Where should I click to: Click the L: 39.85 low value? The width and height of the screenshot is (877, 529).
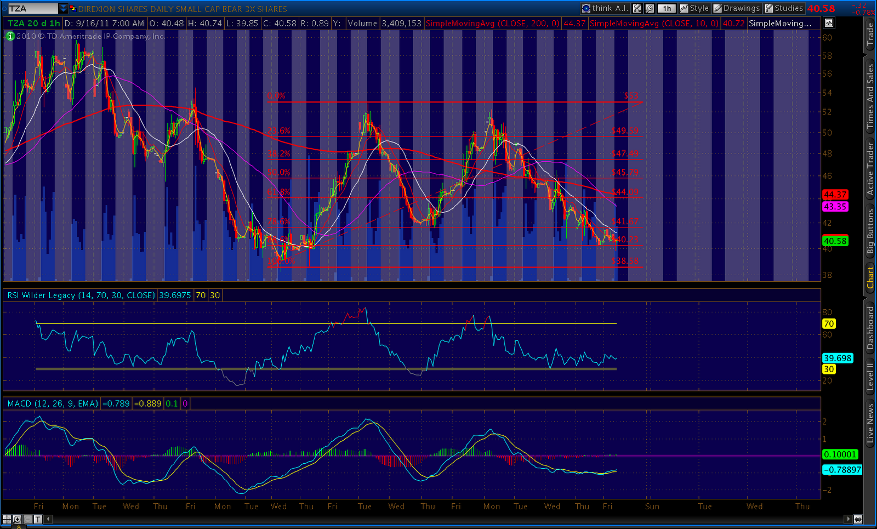pyautogui.click(x=242, y=23)
